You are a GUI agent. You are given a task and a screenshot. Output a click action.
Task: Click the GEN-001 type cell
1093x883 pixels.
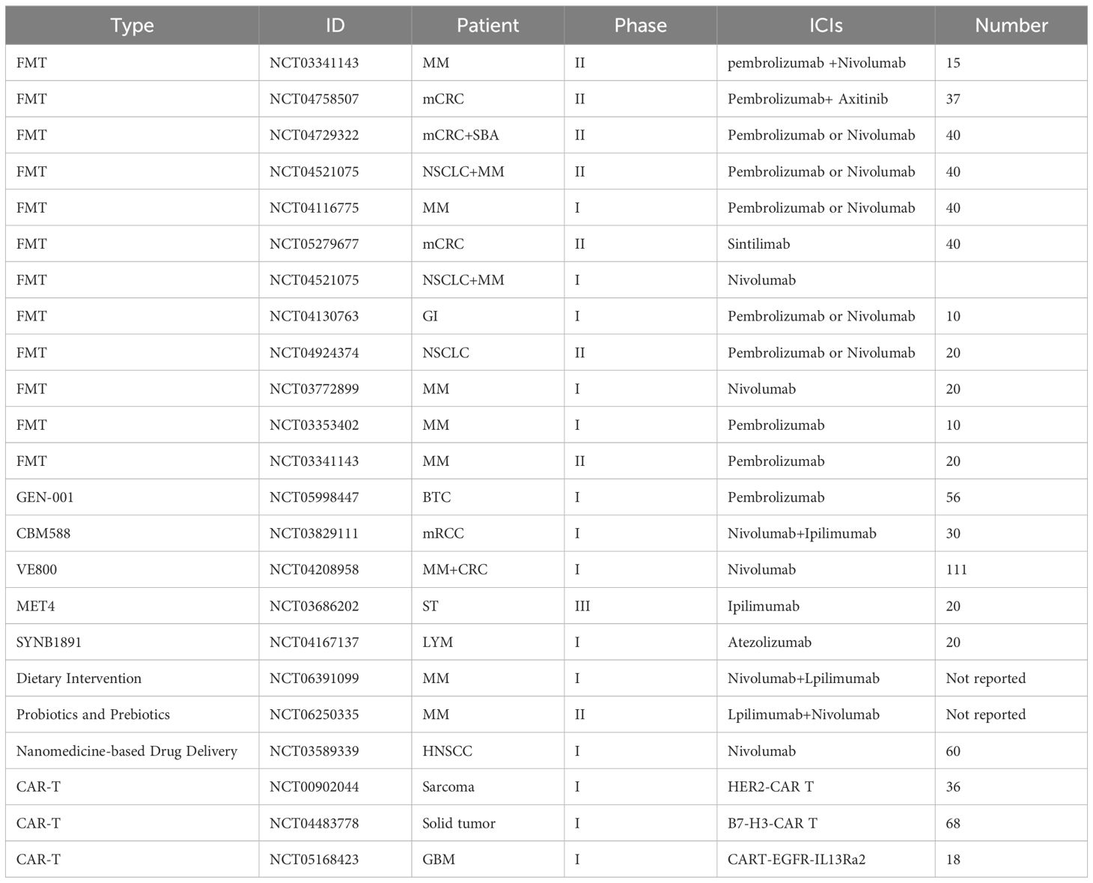[45, 497]
